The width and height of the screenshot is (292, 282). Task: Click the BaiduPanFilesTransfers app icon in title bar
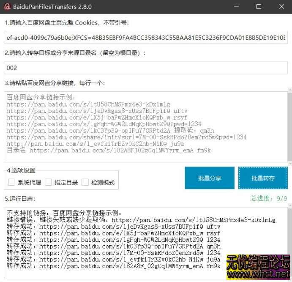pos(7,7)
